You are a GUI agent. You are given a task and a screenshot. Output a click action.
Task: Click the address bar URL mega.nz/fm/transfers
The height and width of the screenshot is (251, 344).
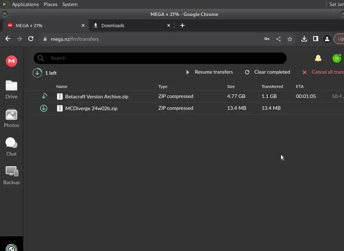(75, 39)
